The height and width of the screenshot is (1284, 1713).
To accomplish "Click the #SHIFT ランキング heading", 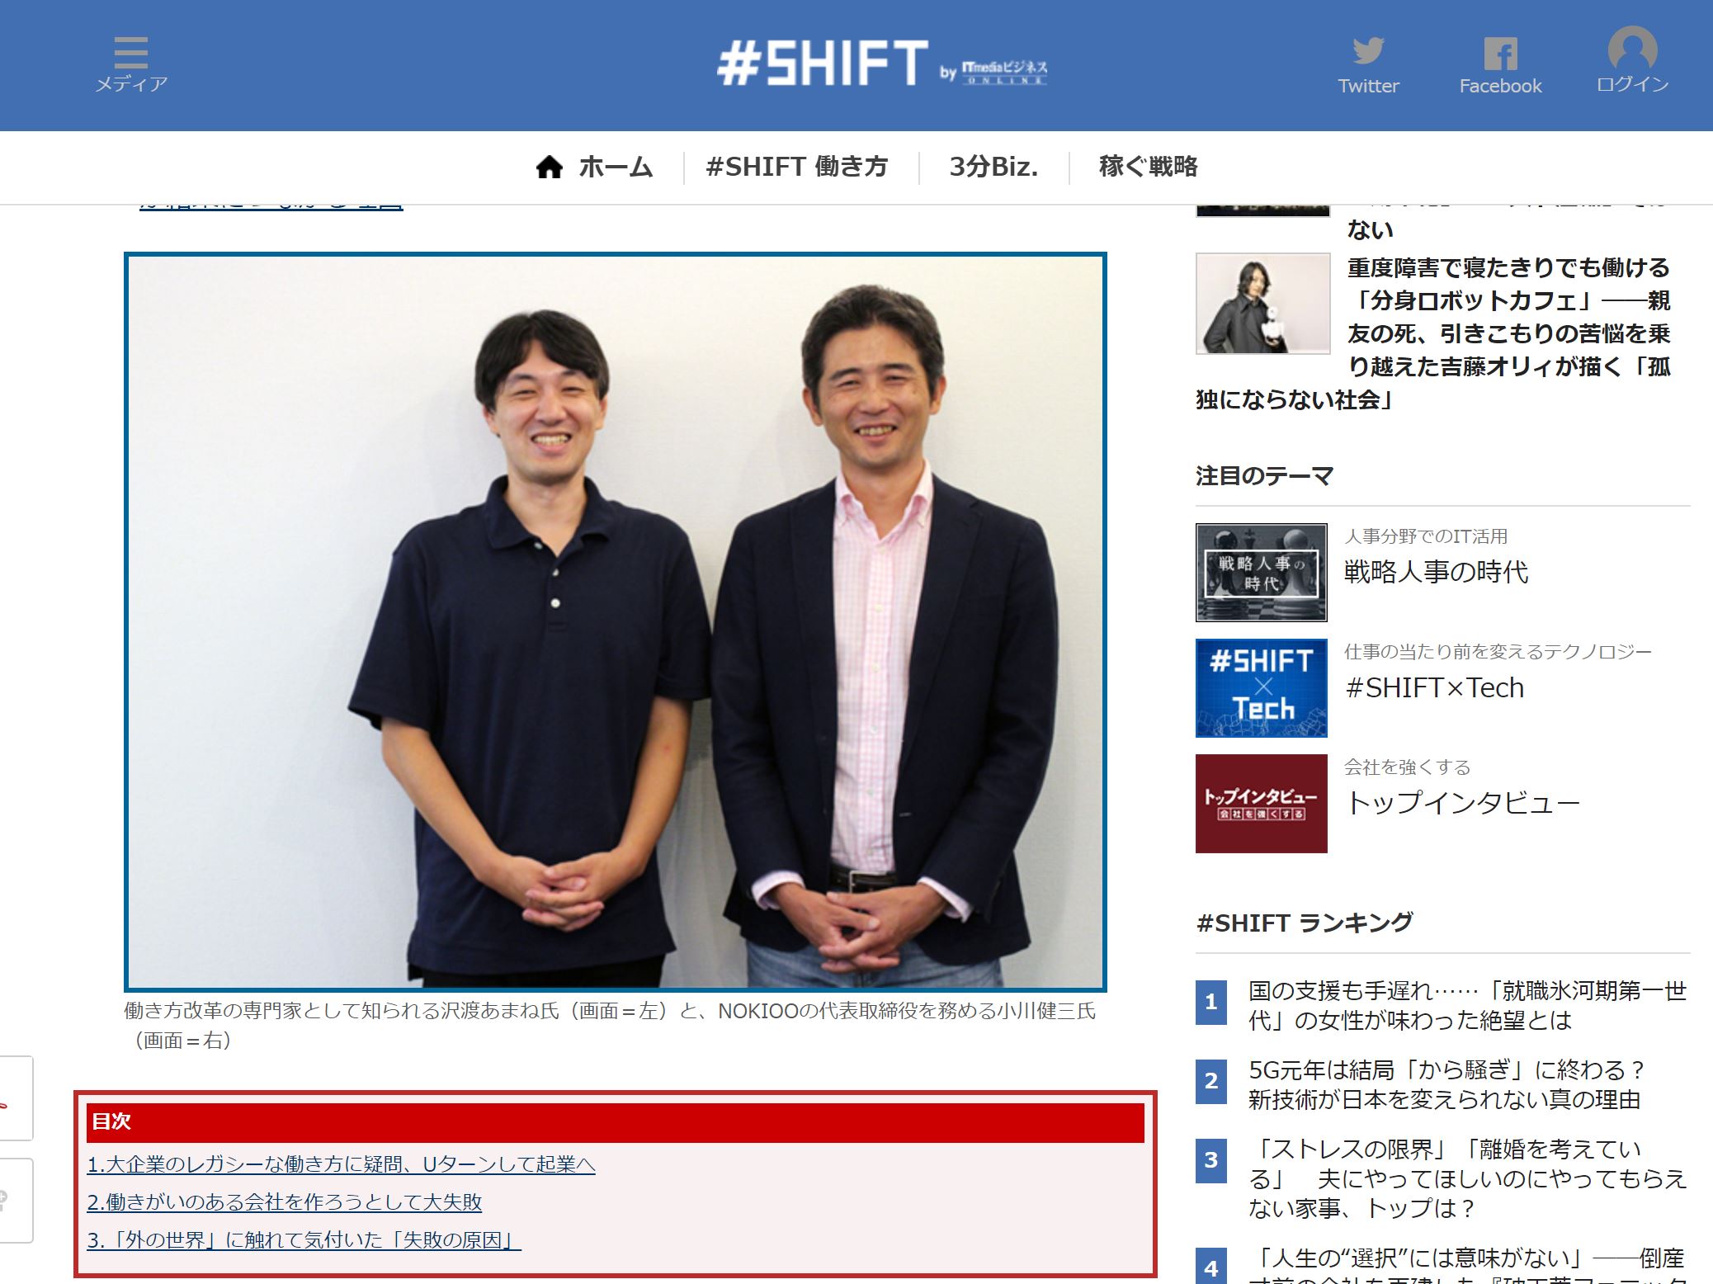I will click(x=1305, y=923).
